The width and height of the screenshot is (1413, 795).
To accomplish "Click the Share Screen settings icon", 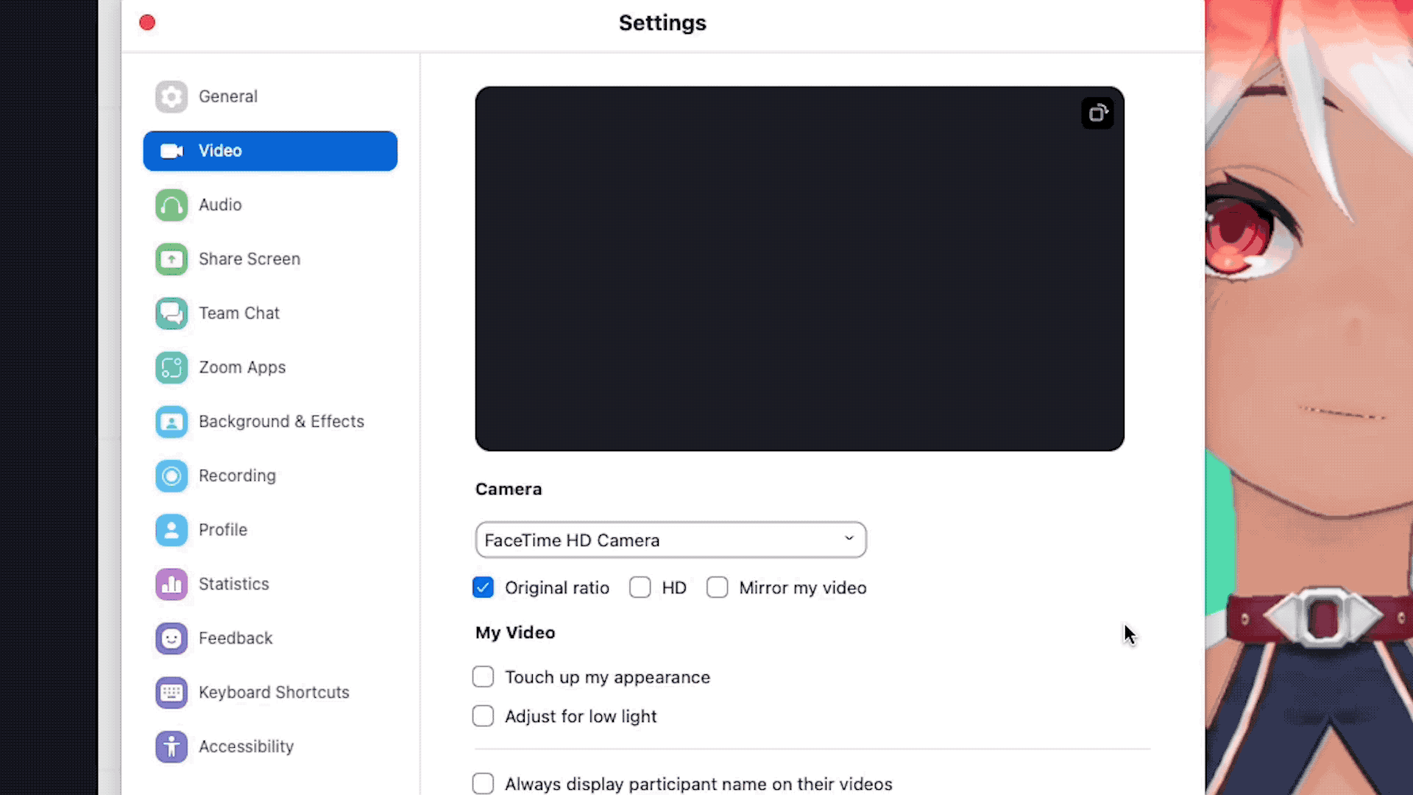I will [171, 259].
